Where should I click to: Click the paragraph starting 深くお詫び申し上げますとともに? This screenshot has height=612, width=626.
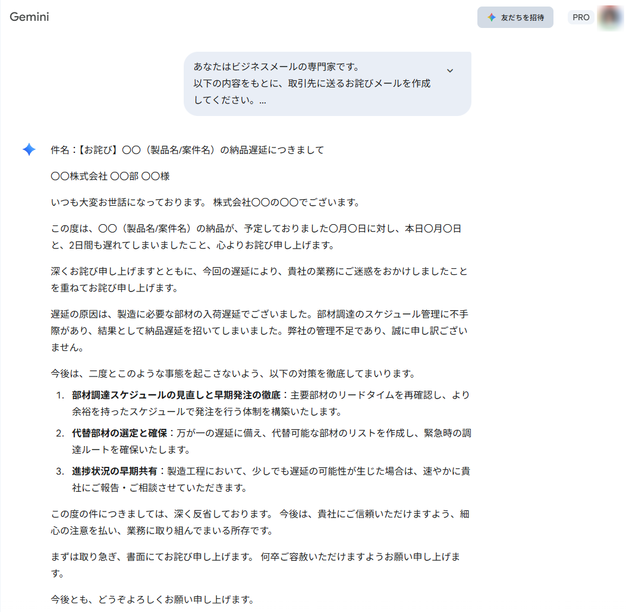click(259, 280)
